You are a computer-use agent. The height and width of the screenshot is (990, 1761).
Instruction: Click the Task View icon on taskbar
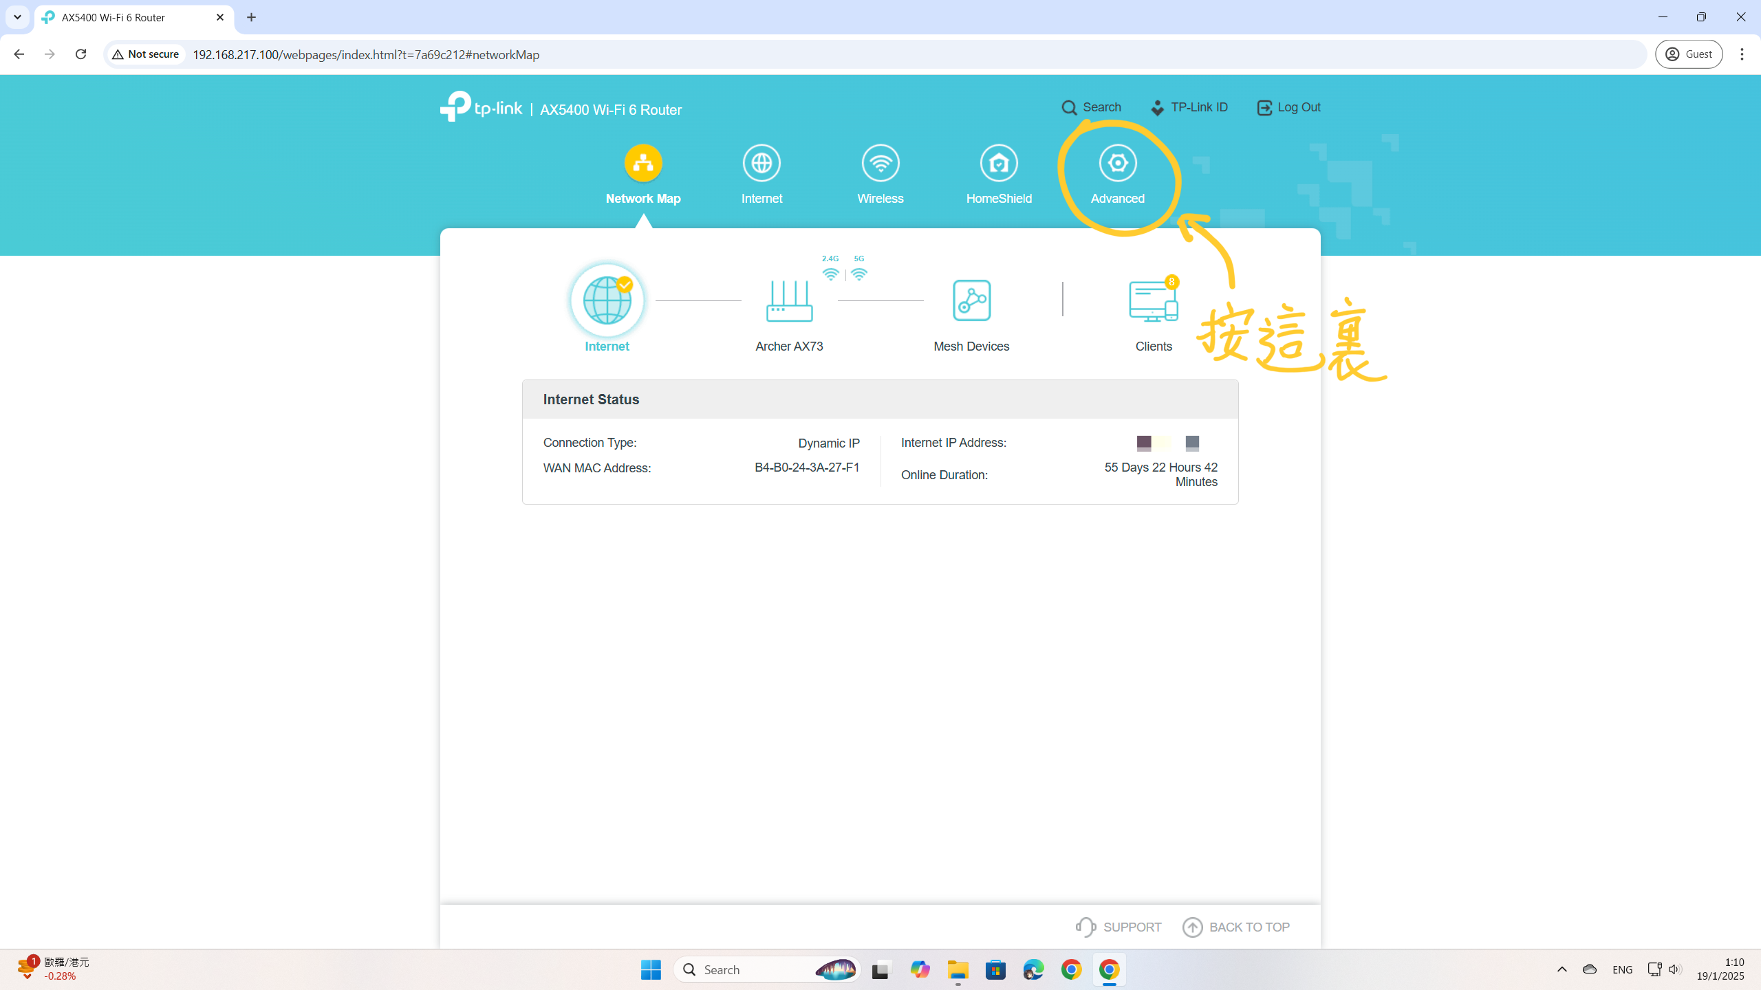tap(880, 969)
